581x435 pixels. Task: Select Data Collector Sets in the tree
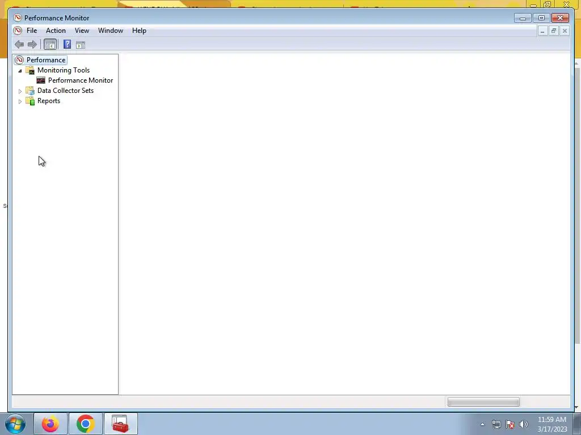[x=65, y=91]
